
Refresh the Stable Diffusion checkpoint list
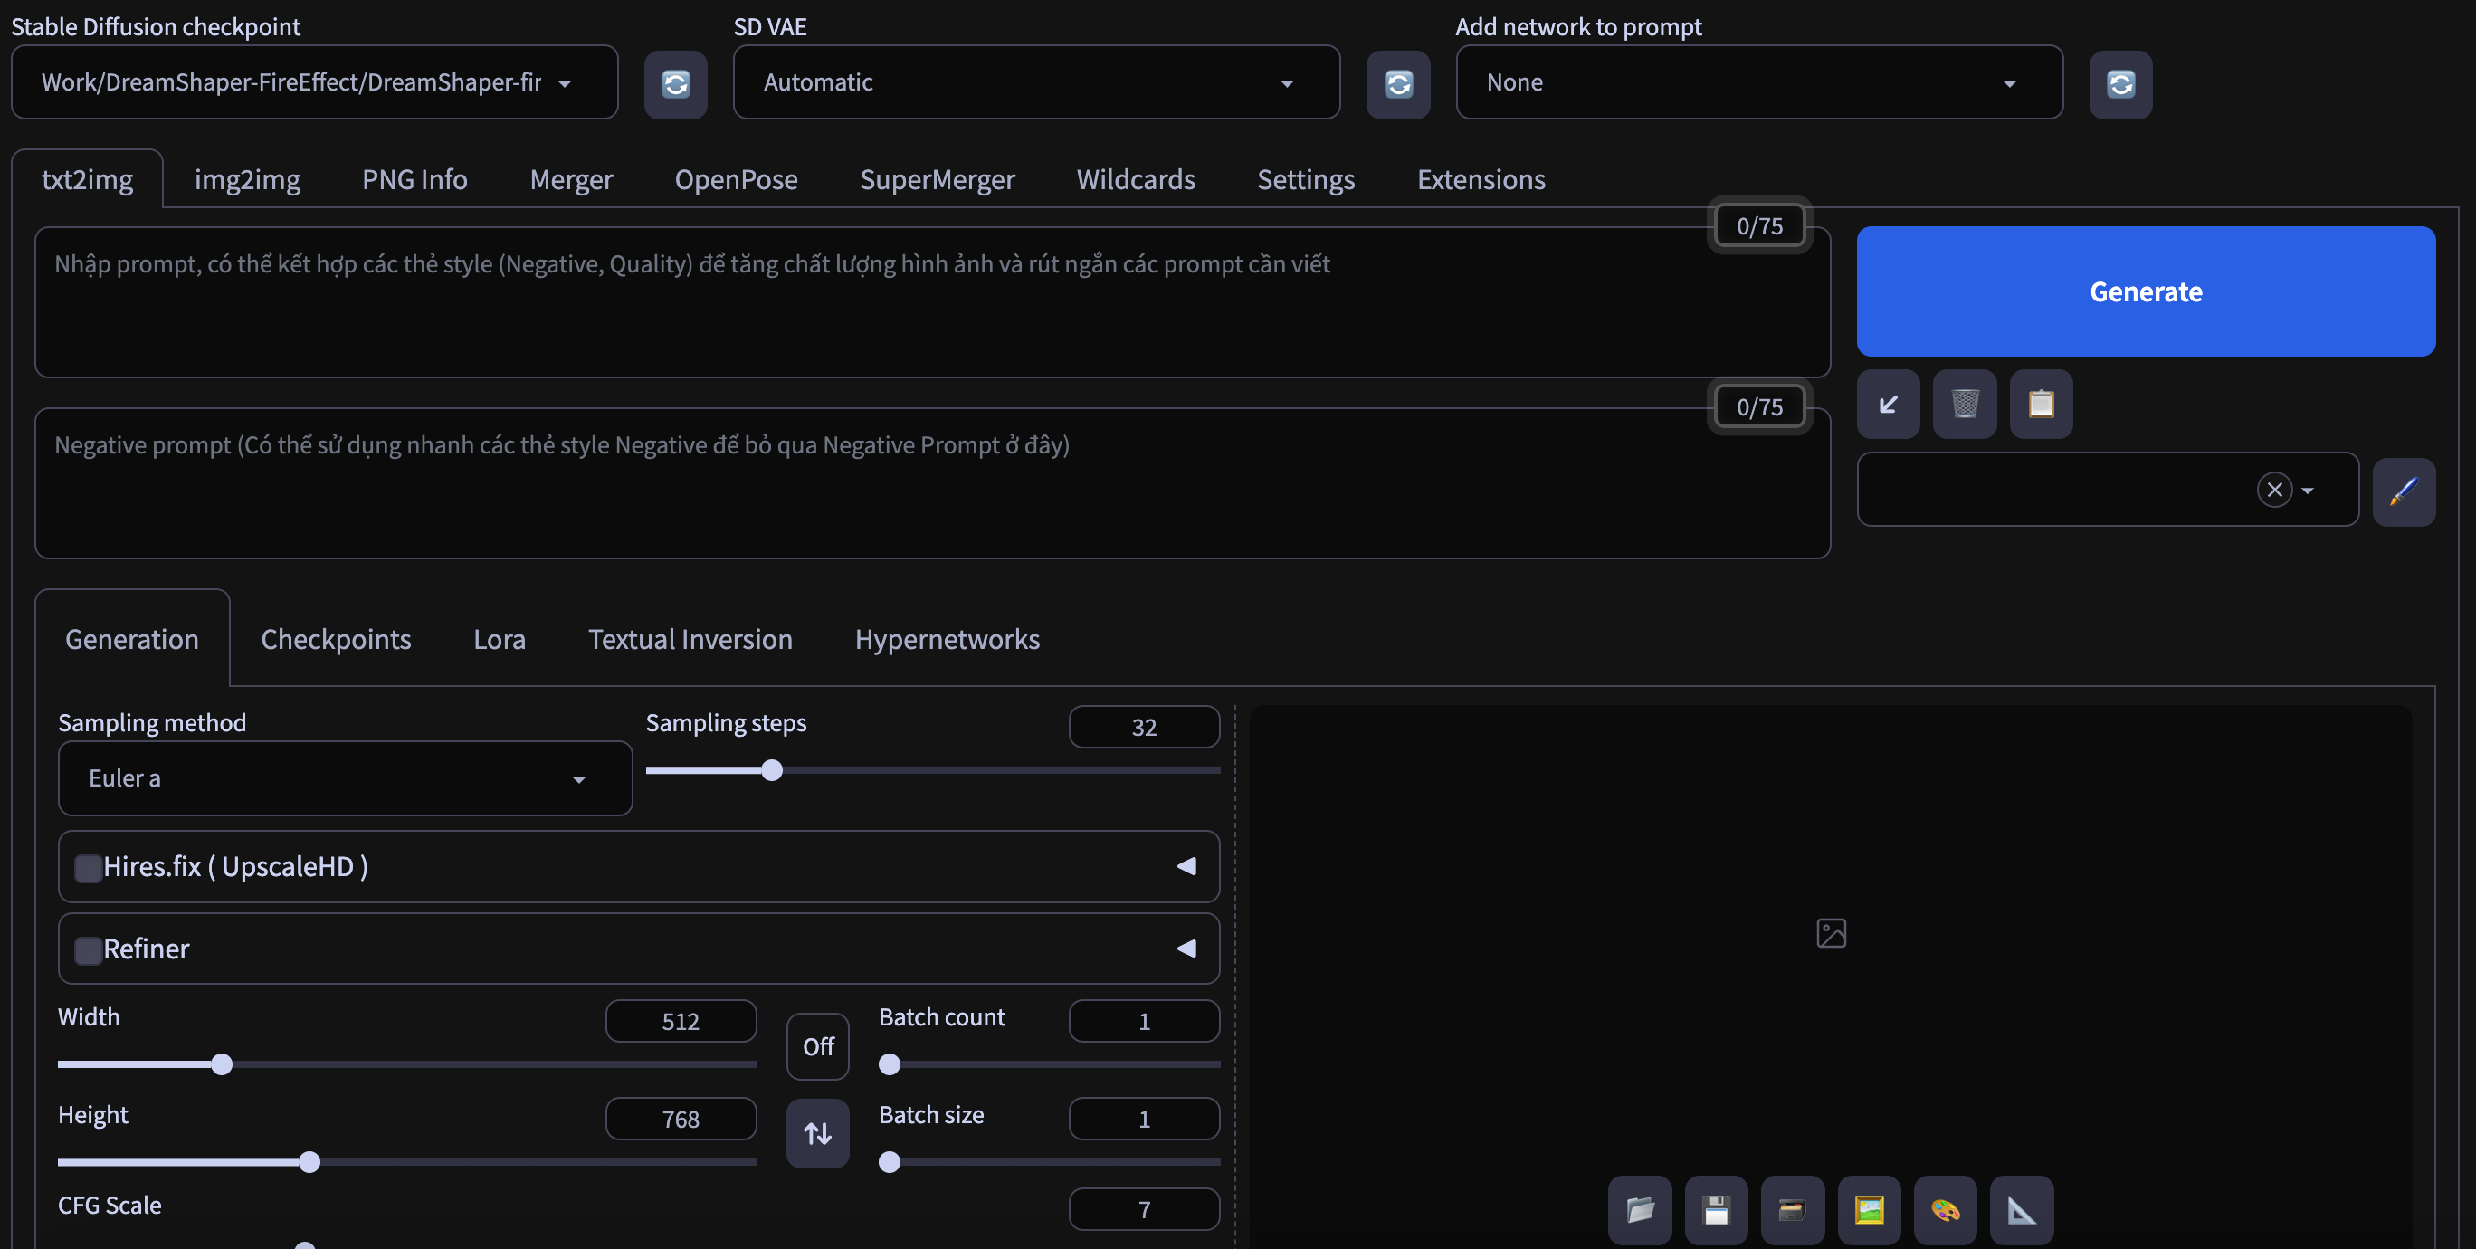(x=675, y=84)
